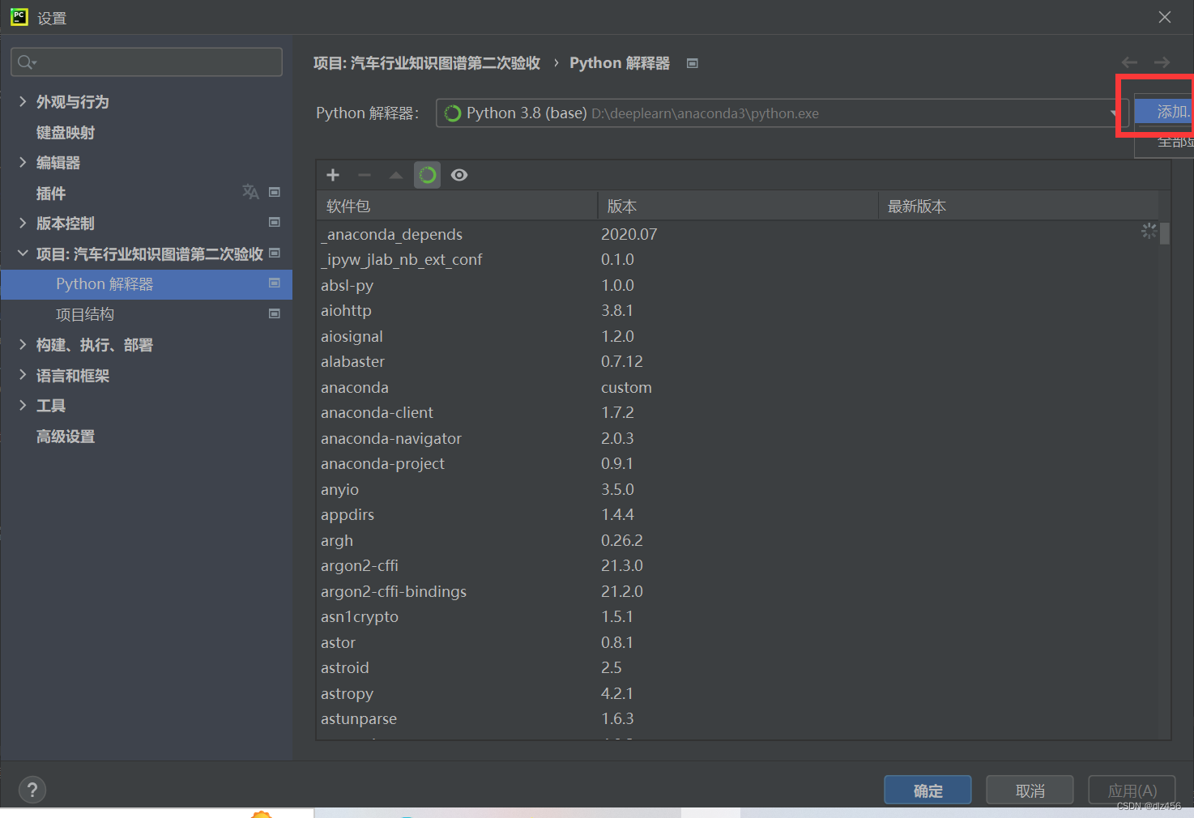
Task: Click the 确定 button
Action: tap(927, 790)
